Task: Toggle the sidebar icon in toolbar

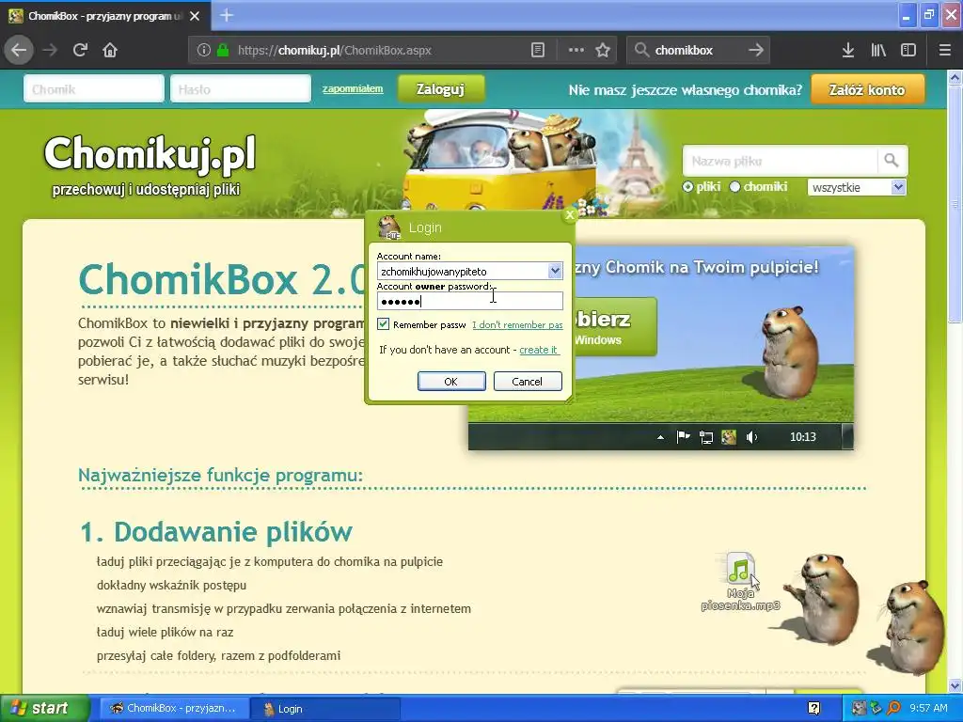Action: tap(908, 50)
